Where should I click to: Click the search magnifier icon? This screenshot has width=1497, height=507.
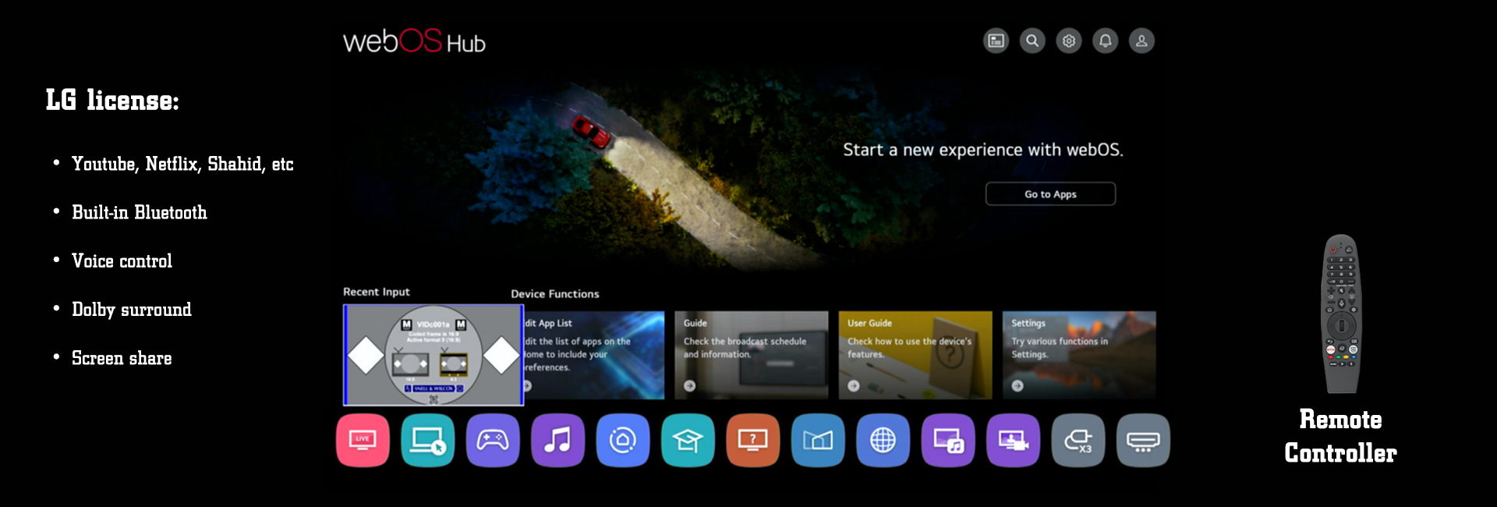point(1032,41)
